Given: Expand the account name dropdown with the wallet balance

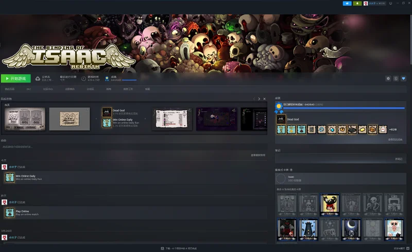Looking at the screenshot, I should 377,4.
